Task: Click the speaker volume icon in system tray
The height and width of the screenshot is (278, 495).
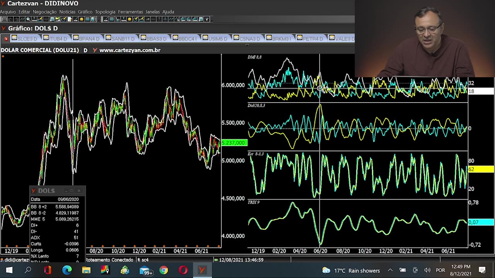Action: [x=427, y=270]
